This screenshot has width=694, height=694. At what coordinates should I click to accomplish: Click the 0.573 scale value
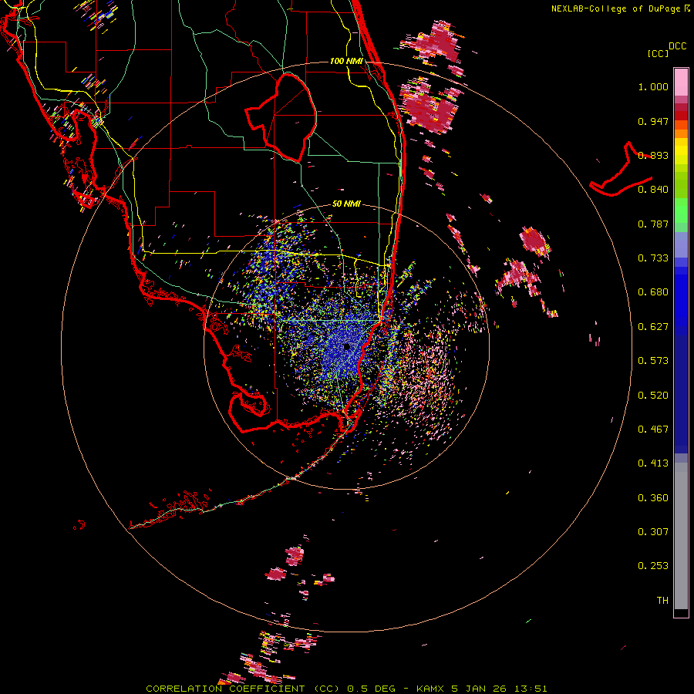tap(653, 361)
